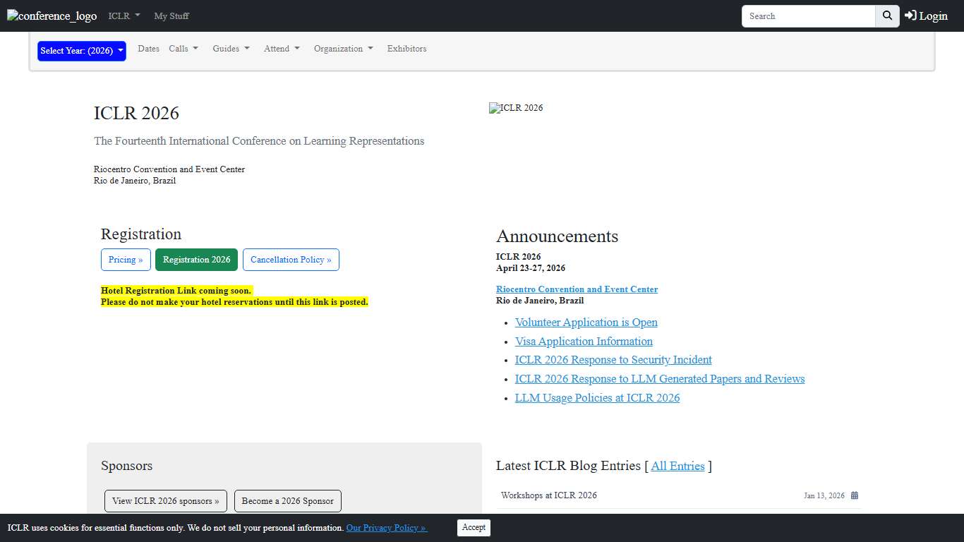Accept the cookie notice
Image resolution: width=964 pixels, height=542 pixels.
coord(474,527)
